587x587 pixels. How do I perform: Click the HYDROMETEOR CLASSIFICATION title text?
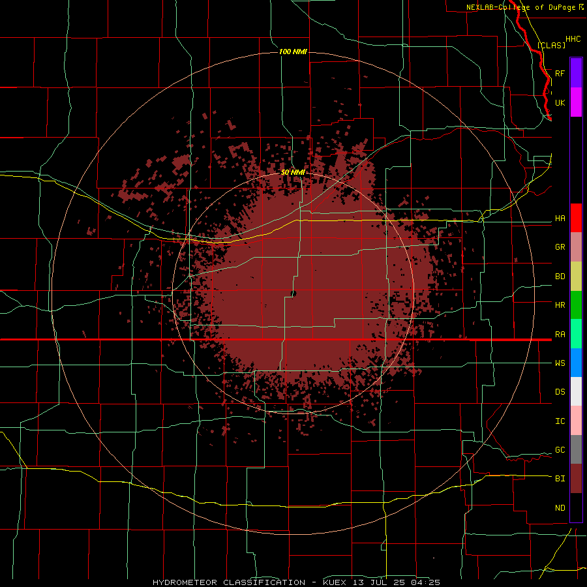229,582
